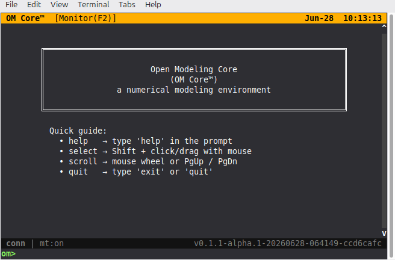
Task: Open the Terminal menu
Action: 93,5
